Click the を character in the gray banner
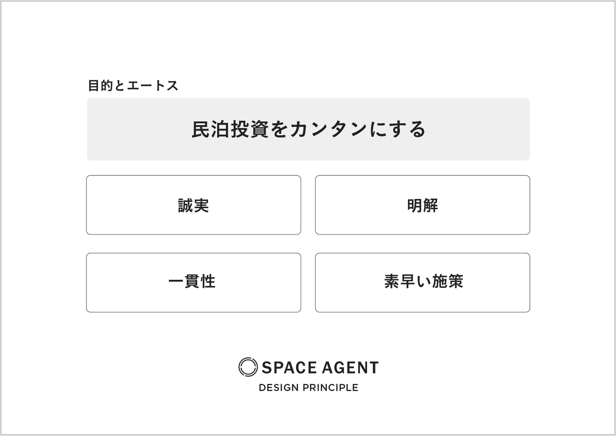Viewport: 616px width, 436px height. tap(279, 129)
